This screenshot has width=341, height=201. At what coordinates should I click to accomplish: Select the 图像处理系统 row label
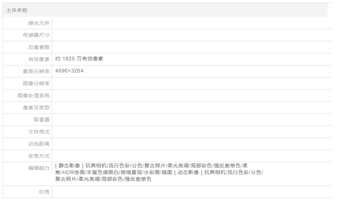(x=34, y=96)
